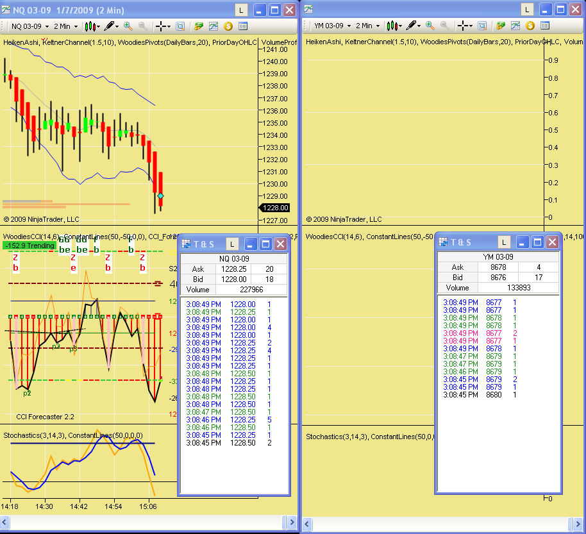Click zoom out icon in NQ chart toolbar
Image resolution: width=586 pixels, height=534 pixels.
(142, 26)
